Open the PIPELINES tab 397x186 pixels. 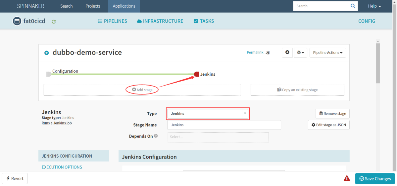(113, 21)
